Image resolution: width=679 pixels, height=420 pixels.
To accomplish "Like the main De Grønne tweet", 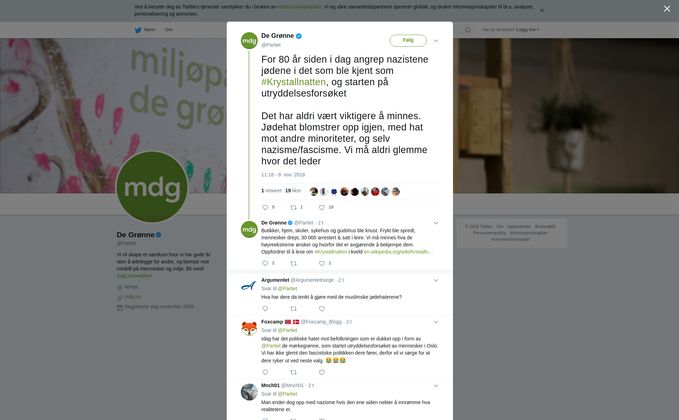I will [x=322, y=208].
